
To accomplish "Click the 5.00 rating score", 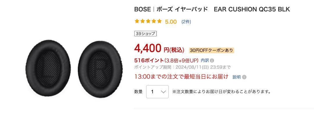I will [171, 22].
